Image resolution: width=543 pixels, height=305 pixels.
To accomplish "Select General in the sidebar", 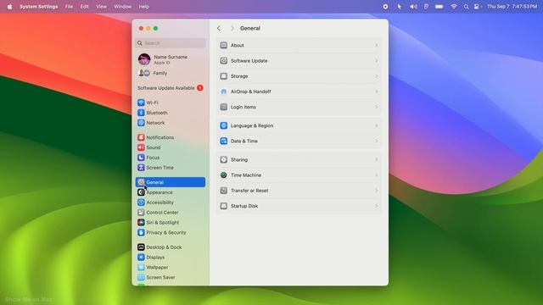I will (171, 182).
